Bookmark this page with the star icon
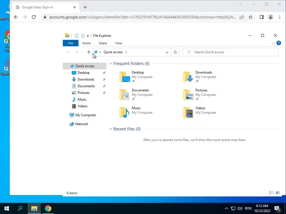 pos(251,17)
